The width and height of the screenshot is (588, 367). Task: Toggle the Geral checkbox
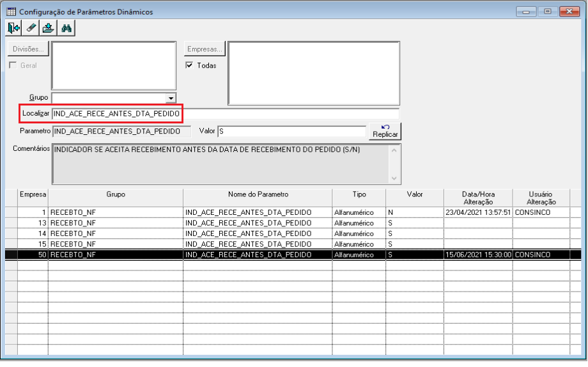coord(13,65)
